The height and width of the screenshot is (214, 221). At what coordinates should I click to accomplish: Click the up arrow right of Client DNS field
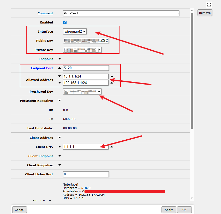coord(112,147)
